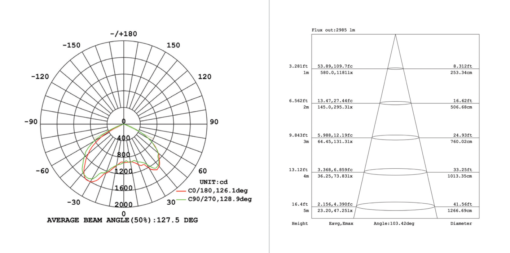The width and height of the screenshot is (510, 253).
Task: Click the "AVERAGE BEAM ANGLE(50%):127.5 DEG" caption
Action: click(122, 220)
